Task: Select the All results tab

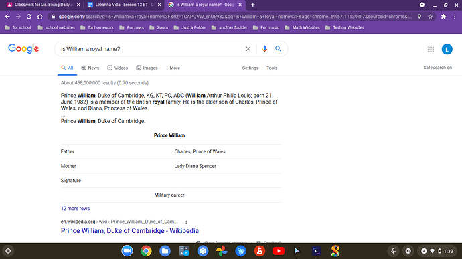Action: tap(67, 68)
